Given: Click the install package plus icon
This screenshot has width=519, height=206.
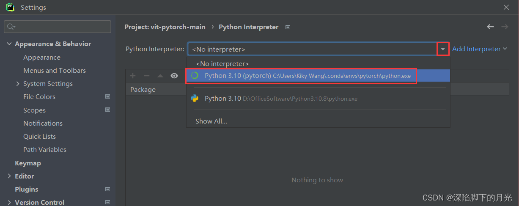Looking at the screenshot, I should [x=133, y=76].
